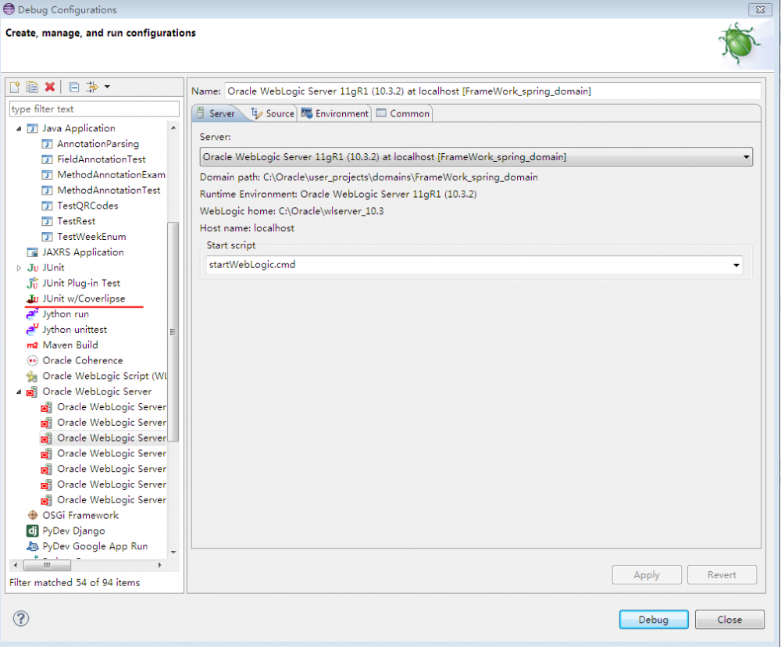Select FieldAnnotationTest configuration
The height and width of the screenshot is (647, 781).
[101, 159]
